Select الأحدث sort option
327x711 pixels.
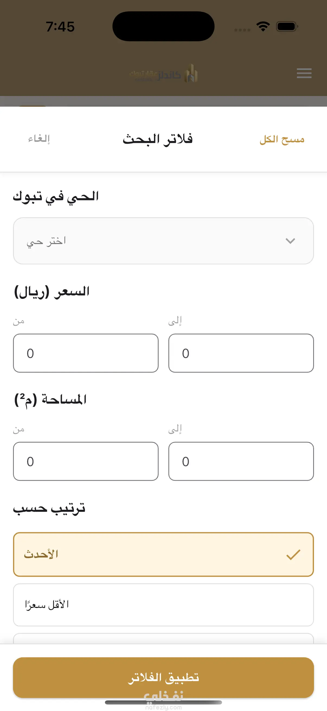pyautogui.click(x=163, y=555)
